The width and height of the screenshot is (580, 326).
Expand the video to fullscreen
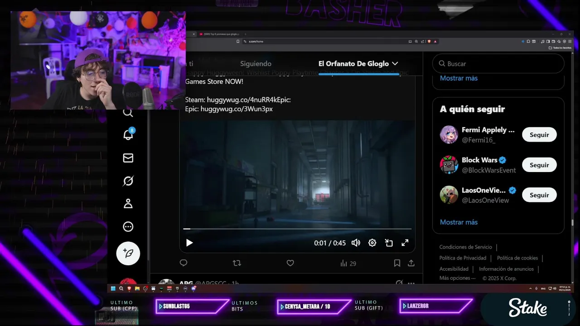coord(405,243)
